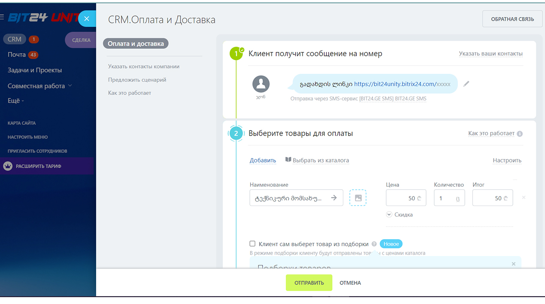Click the step 2 blue circle
Image resolution: width=545 pixels, height=304 pixels.
(x=236, y=134)
